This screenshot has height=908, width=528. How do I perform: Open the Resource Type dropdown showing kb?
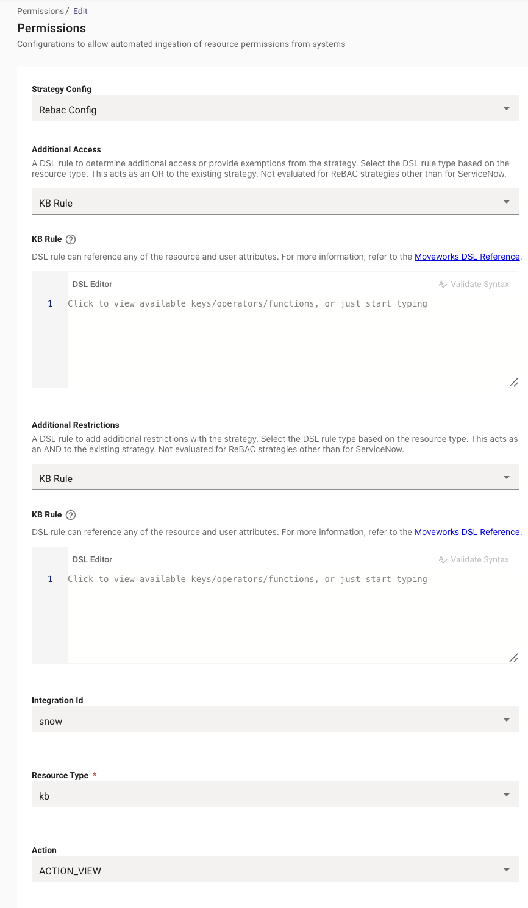276,796
